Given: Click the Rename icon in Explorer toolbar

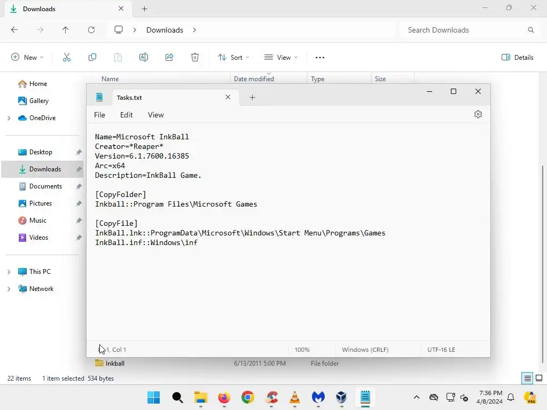Looking at the screenshot, I should pyautogui.click(x=143, y=57).
